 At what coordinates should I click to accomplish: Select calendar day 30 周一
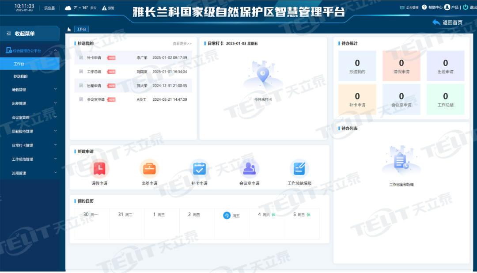(x=92, y=224)
